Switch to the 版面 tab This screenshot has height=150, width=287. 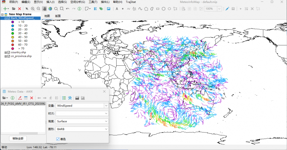tap(58, 16)
